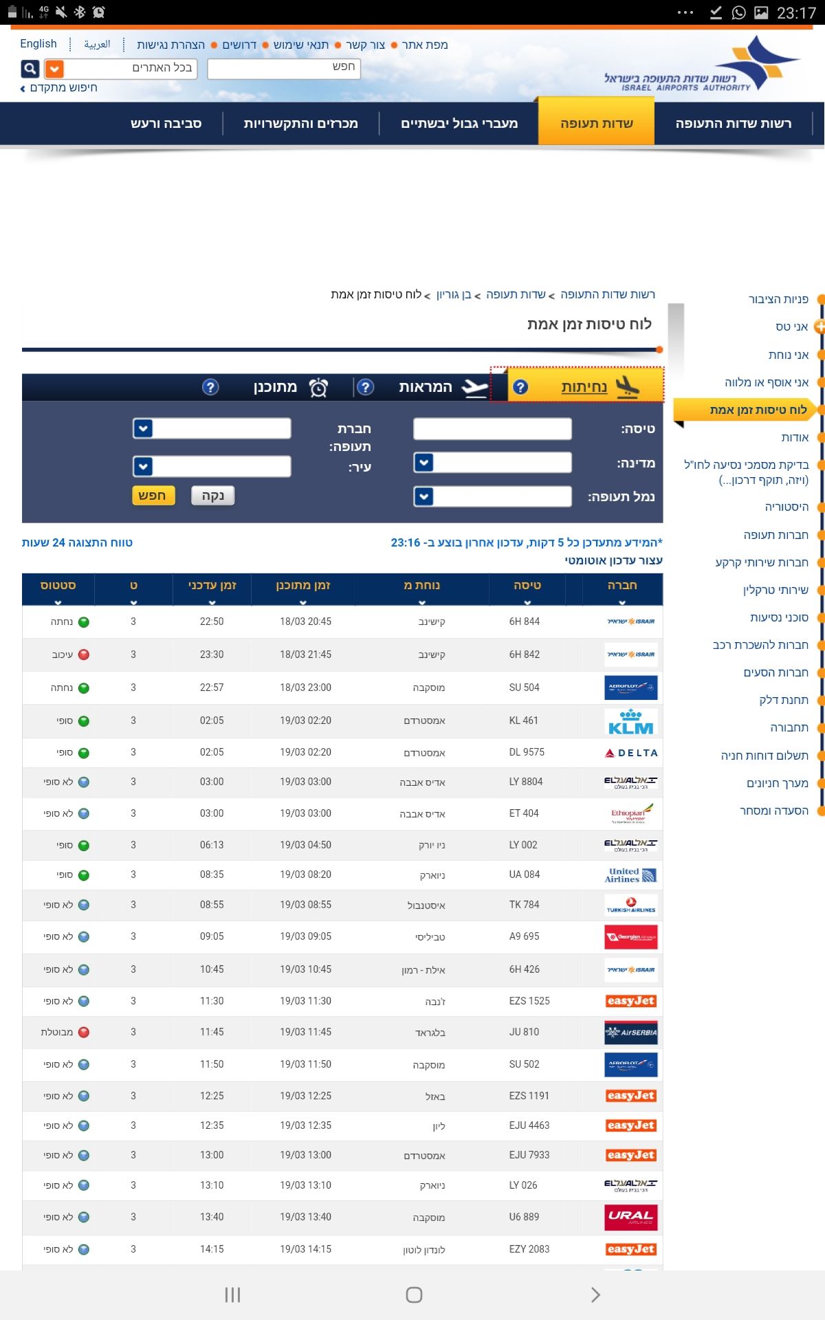The height and width of the screenshot is (1320, 825).
Task: Click help icon next to Scheduled tab
Action: 210,387
